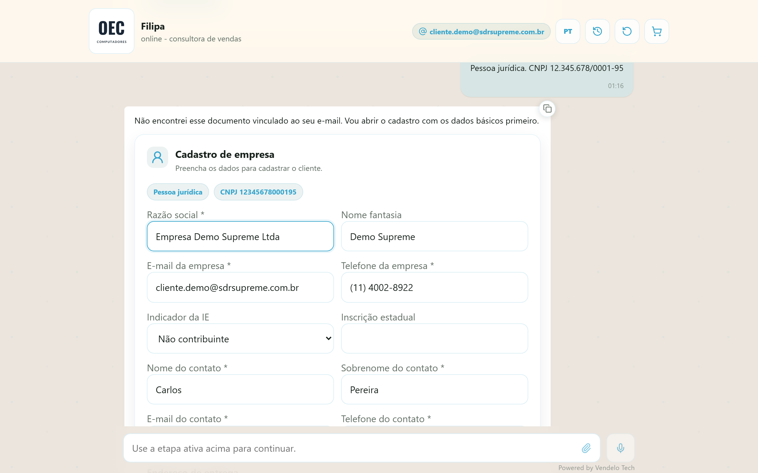
Task: Copy the message with the copy icon
Action: pos(547,108)
